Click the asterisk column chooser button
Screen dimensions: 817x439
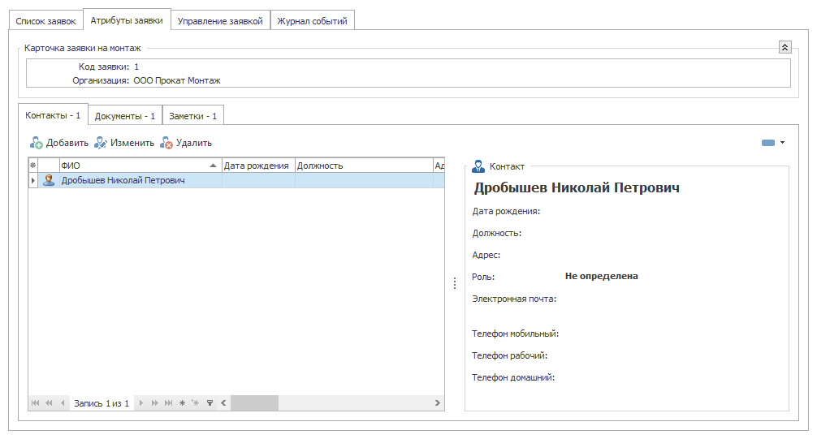point(32,166)
